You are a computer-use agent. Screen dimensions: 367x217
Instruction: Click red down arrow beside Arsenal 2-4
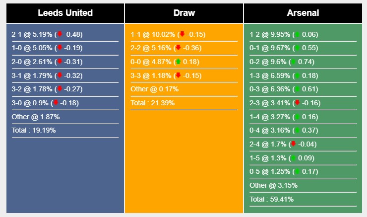(293, 144)
